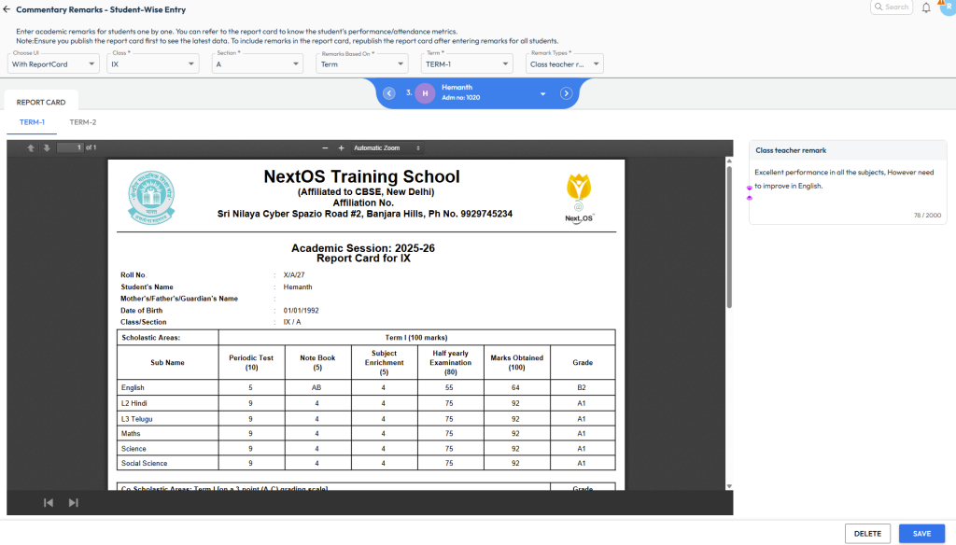Click the PDF next page arrow
956x545 pixels.
point(46,147)
